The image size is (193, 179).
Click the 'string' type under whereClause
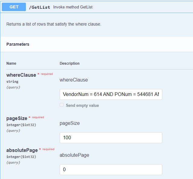click(12, 82)
